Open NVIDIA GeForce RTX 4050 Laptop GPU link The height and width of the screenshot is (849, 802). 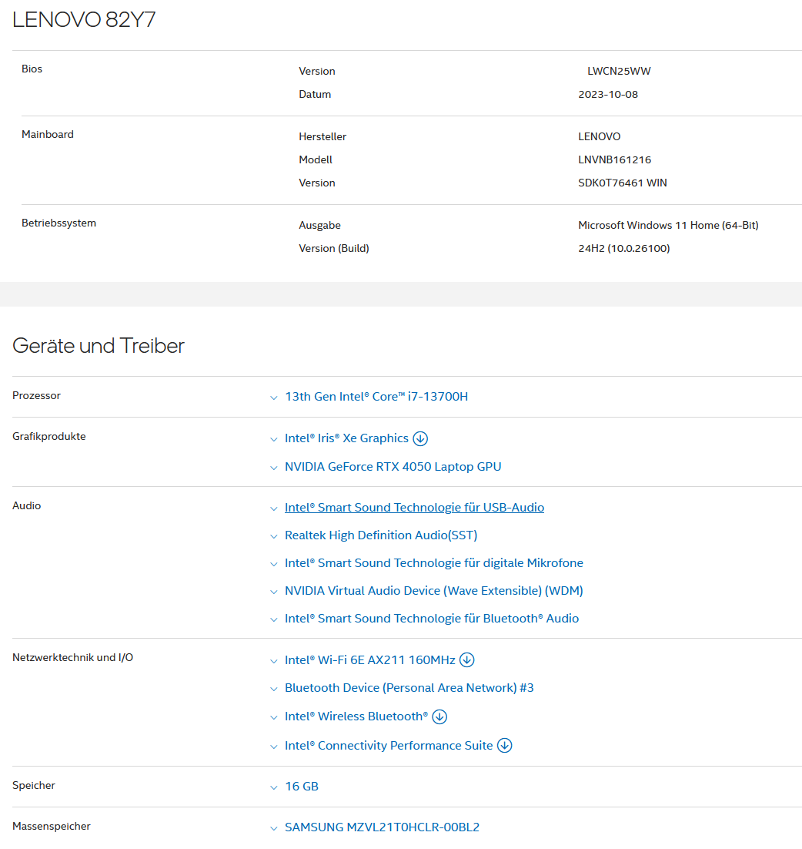tap(393, 466)
